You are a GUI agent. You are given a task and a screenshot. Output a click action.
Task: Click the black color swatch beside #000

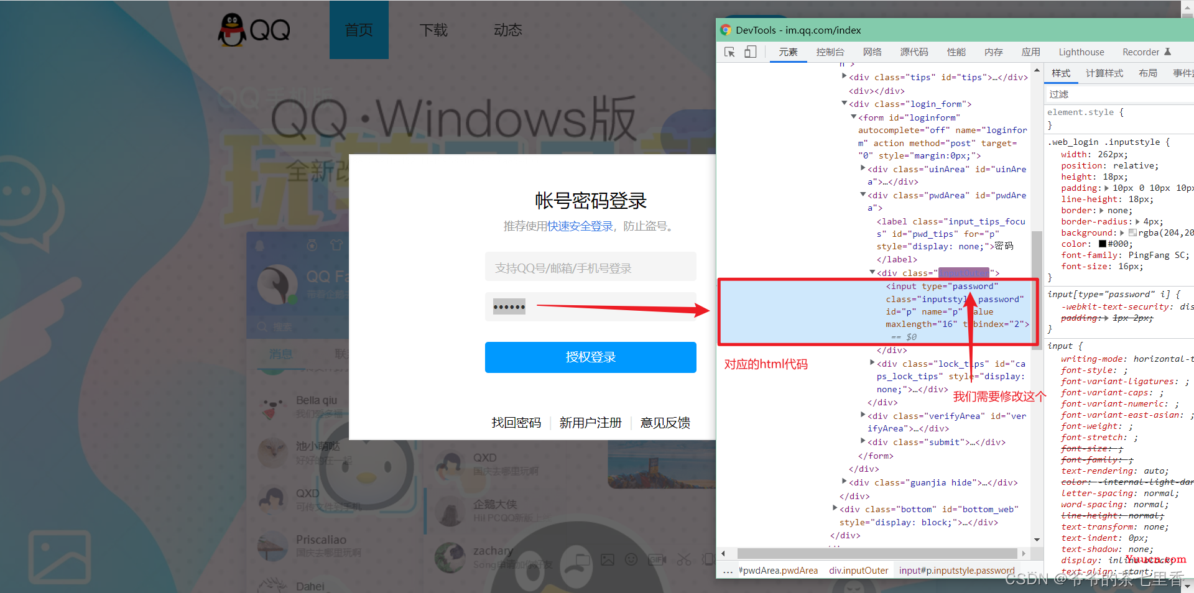point(1103,244)
